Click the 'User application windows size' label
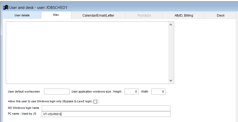This screenshot has height=122, width=238. 91,91
